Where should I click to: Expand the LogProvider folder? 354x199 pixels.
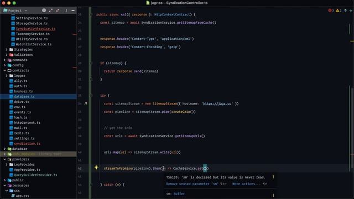tap(7, 165)
